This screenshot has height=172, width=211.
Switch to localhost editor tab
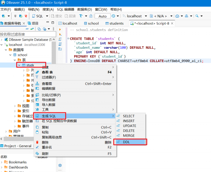(x=68, y=23)
